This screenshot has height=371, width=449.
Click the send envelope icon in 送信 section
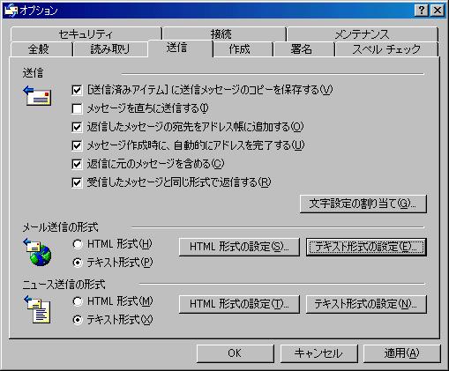(x=37, y=96)
